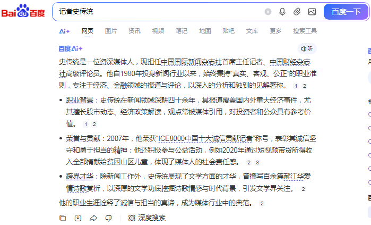Dislike the AI answer
The height and width of the screenshot is (225, 371).
(109, 218)
